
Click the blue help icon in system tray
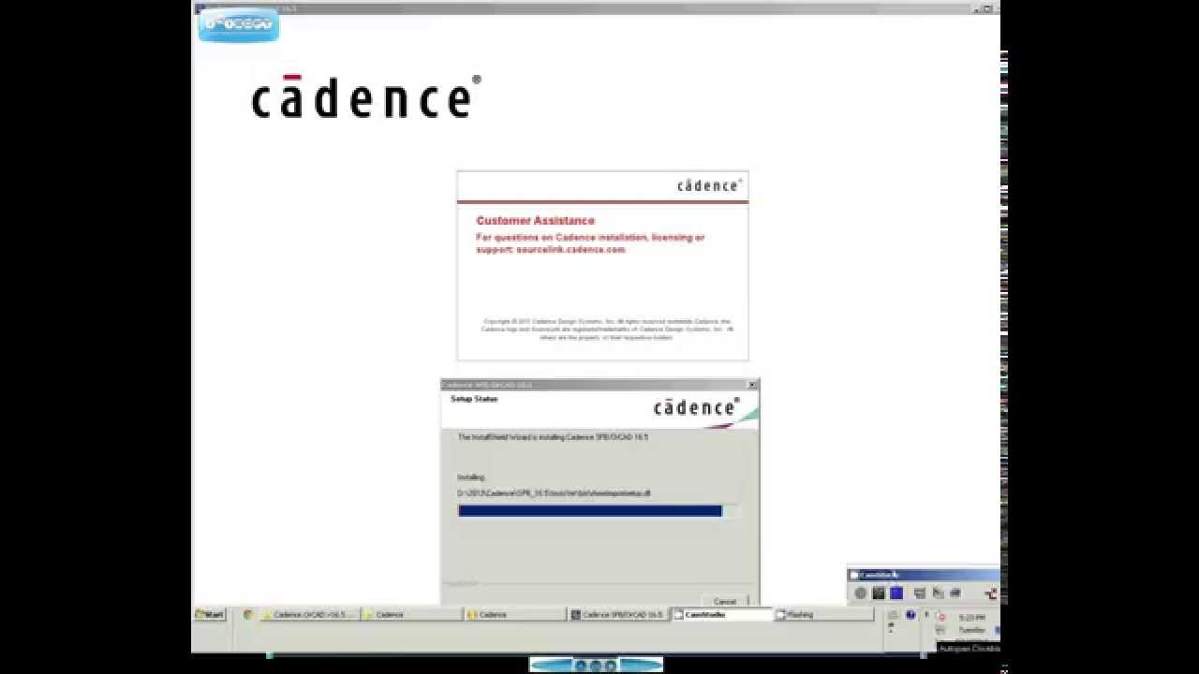(910, 615)
